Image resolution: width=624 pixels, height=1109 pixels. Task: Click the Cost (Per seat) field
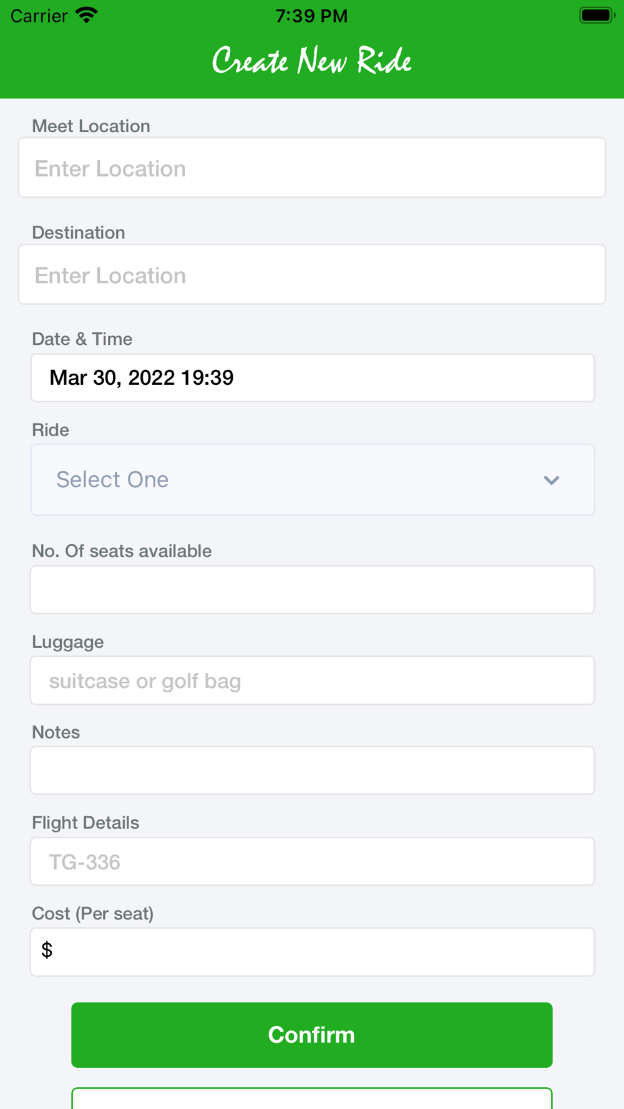click(x=313, y=952)
